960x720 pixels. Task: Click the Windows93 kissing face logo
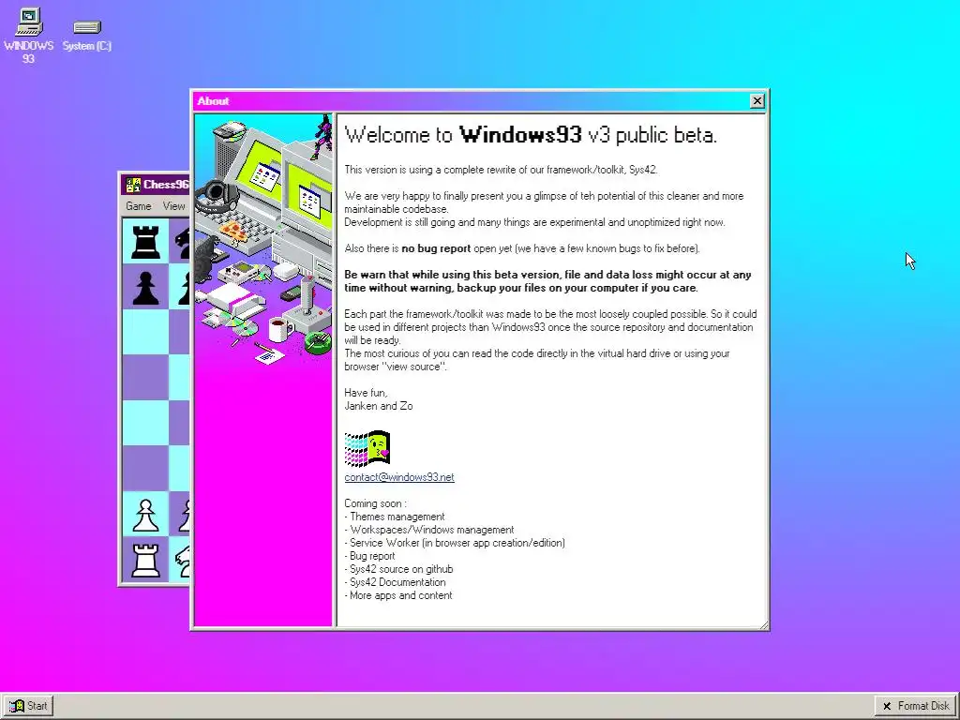click(367, 449)
